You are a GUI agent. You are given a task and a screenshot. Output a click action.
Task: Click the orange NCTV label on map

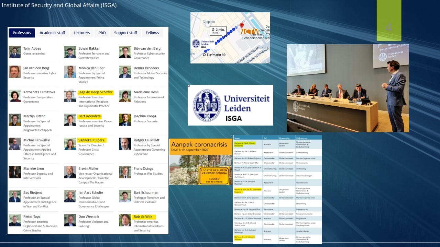pos(249,32)
